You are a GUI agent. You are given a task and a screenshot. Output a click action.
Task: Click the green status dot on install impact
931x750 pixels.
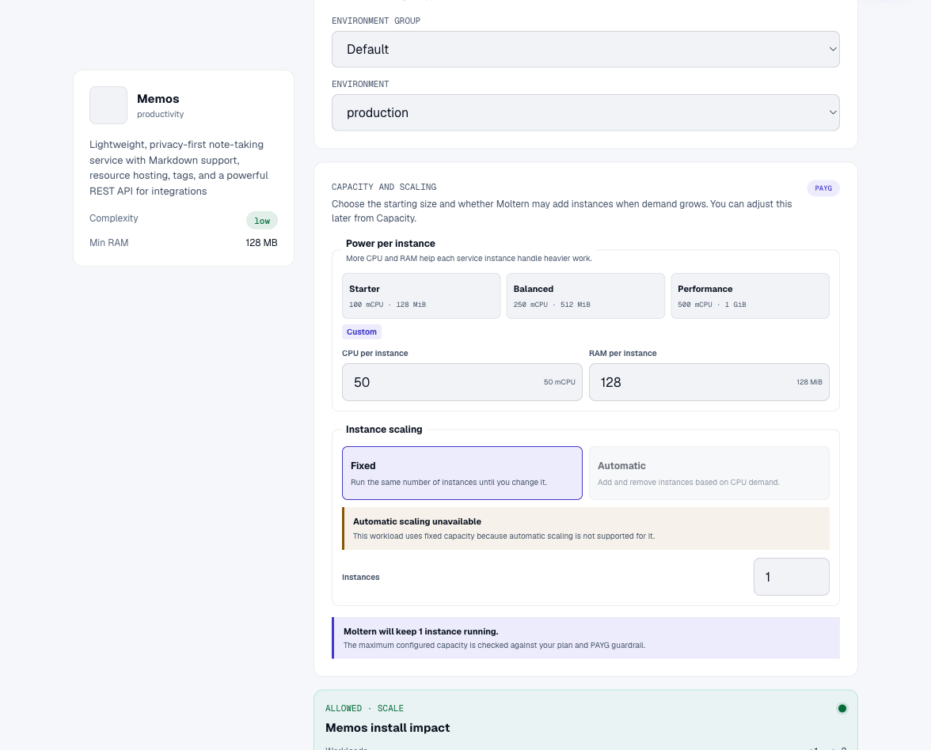click(842, 709)
